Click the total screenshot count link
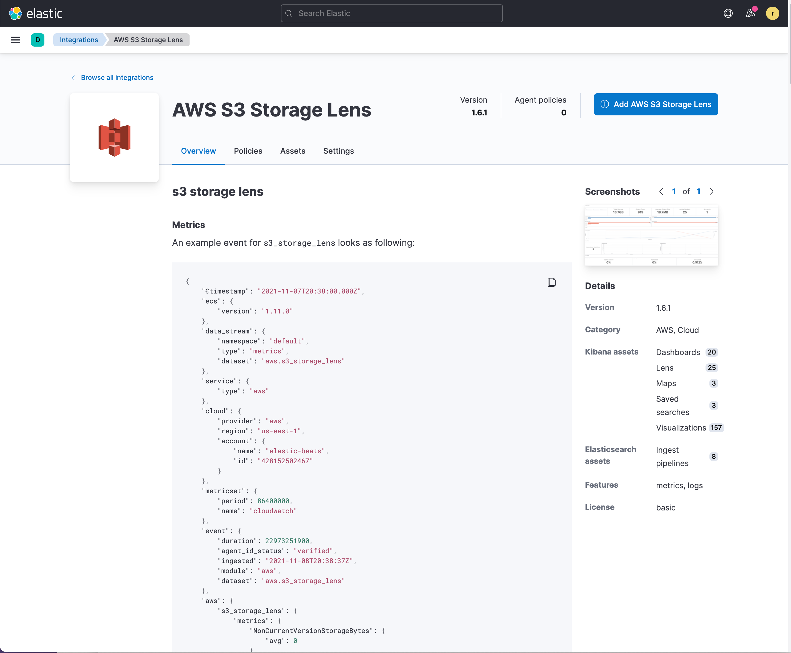This screenshot has width=791, height=653. coord(698,191)
